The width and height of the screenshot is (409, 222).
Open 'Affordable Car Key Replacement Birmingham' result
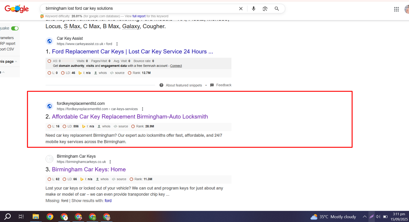130,117
